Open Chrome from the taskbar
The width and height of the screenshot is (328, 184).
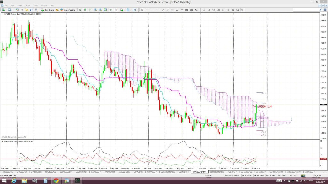pyautogui.click(x=56, y=181)
